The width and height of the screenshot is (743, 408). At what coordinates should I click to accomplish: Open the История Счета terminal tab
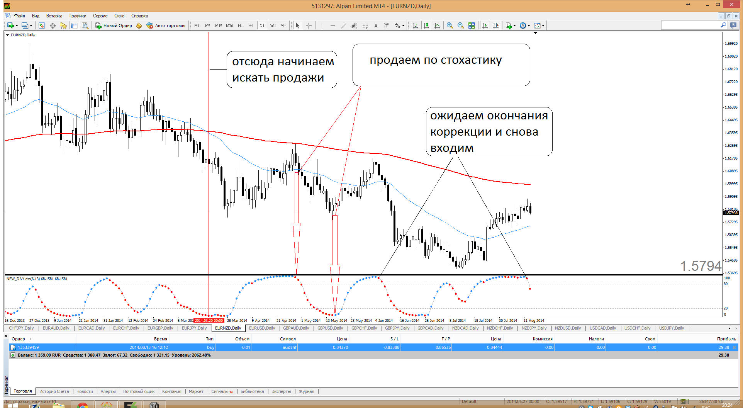click(54, 391)
